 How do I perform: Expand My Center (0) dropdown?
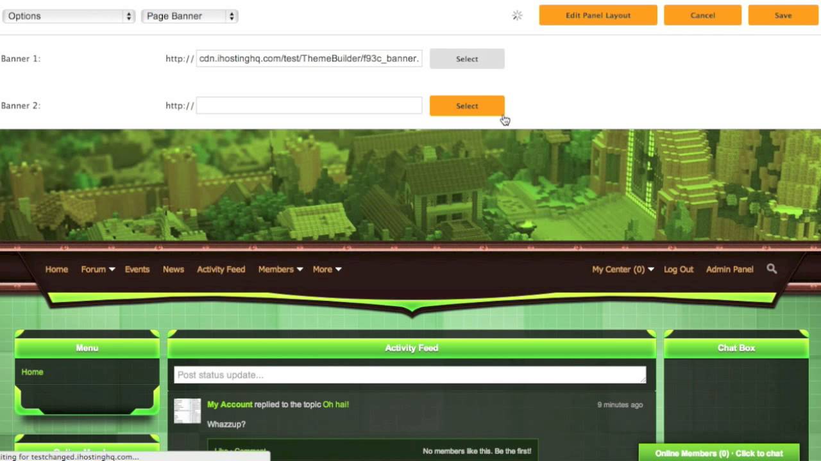(x=623, y=270)
